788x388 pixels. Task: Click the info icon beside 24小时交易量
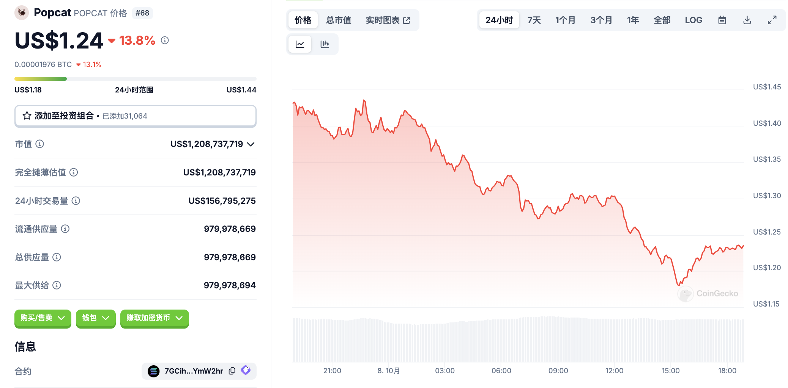76,201
